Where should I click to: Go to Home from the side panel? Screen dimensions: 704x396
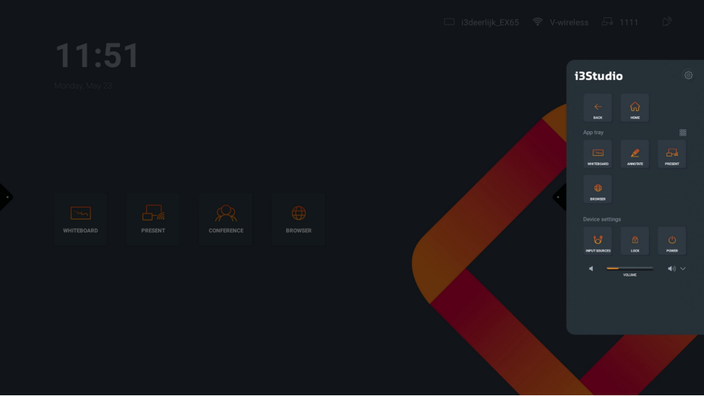click(635, 108)
